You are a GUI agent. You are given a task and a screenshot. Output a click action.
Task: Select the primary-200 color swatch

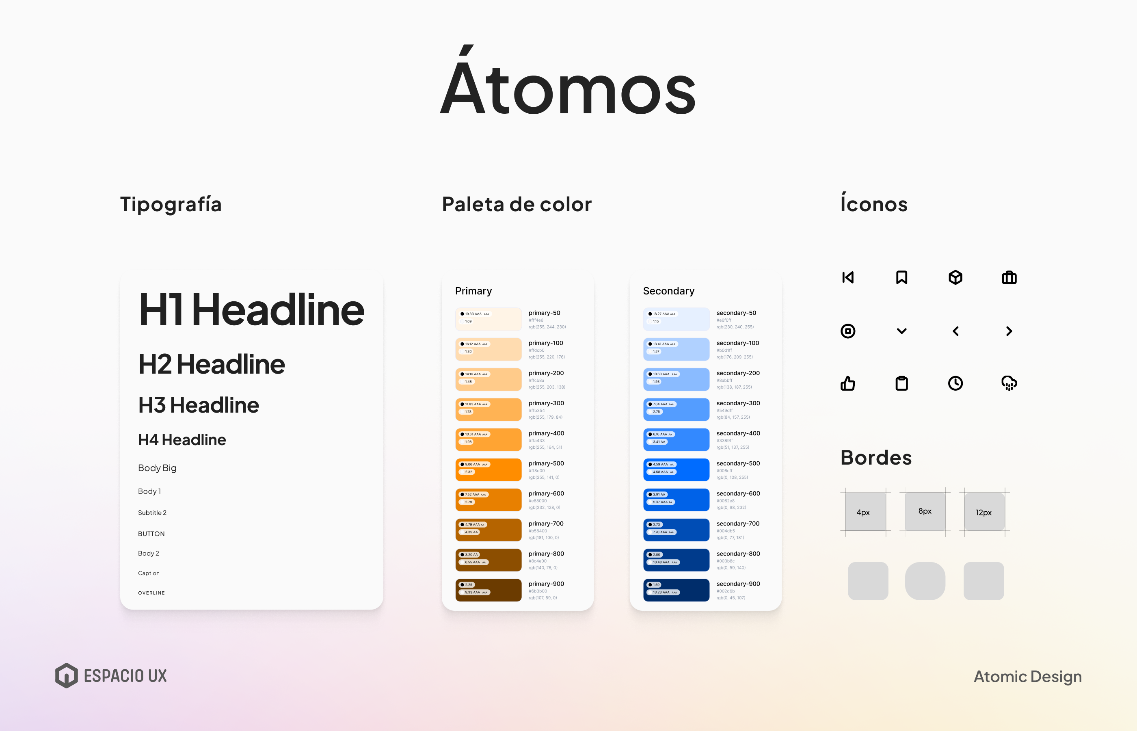tap(489, 379)
